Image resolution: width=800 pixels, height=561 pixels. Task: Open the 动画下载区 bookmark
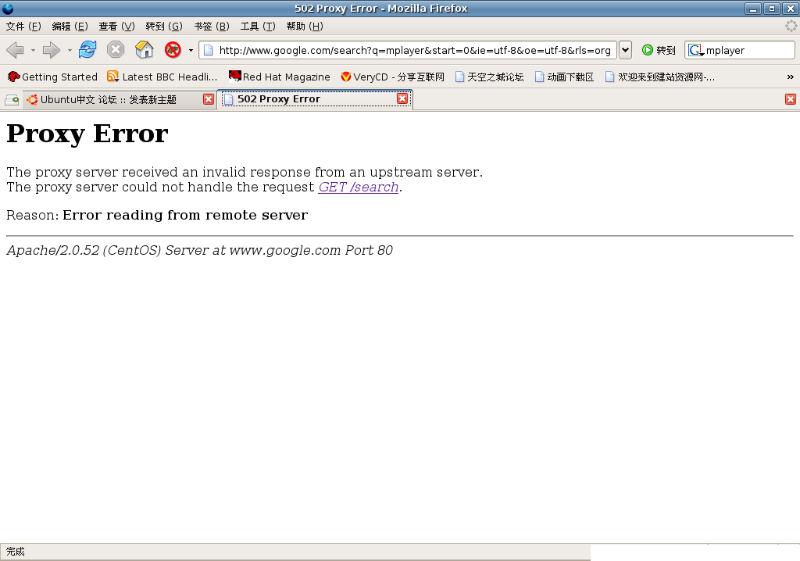[x=564, y=77]
